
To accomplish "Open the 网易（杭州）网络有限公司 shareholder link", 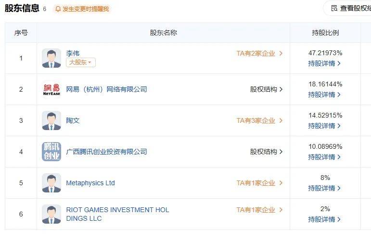I will [x=106, y=89].
